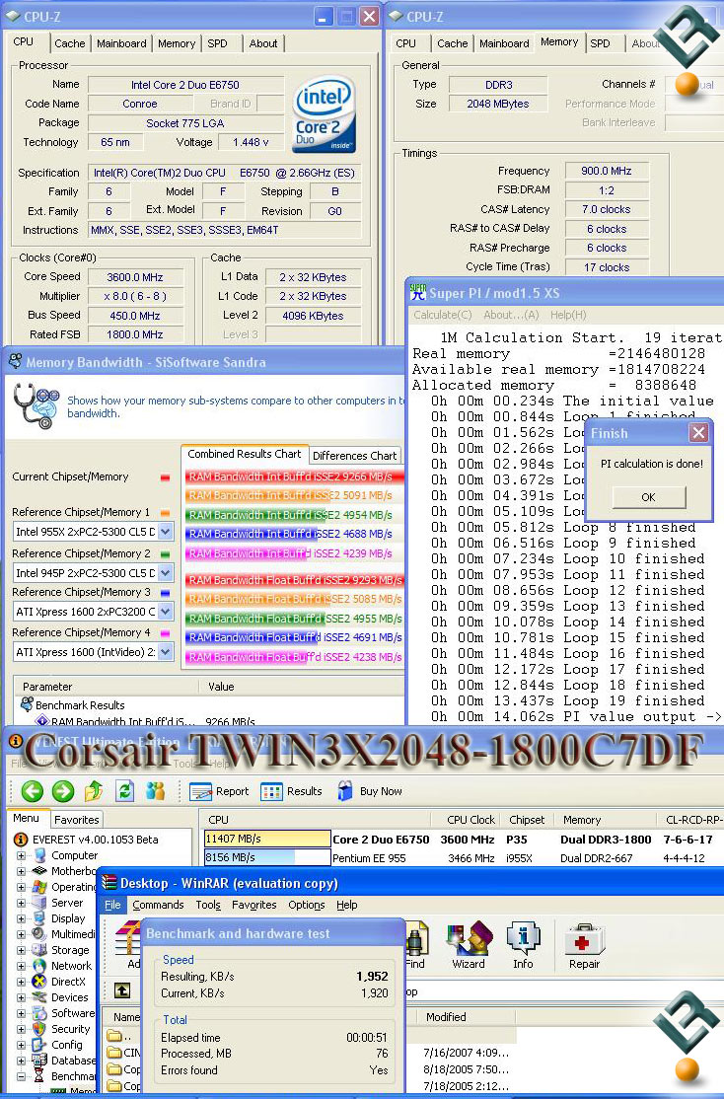Open Favorites tab in EVEREST
Image resolution: width=724 pixels, height=1099 pixels.
click(x=76, y=820)
